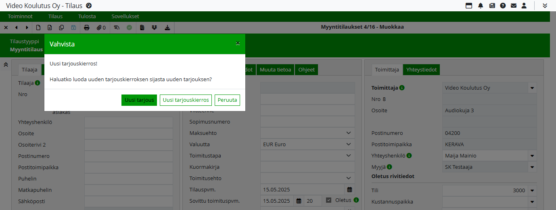556x210 pixels.
Task: Open the user profile icon
Action: tap(524, 6)
